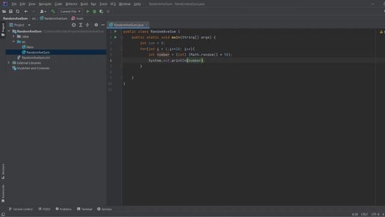Expand the .idea folder node
385x217 pixels.
point(14,36)
